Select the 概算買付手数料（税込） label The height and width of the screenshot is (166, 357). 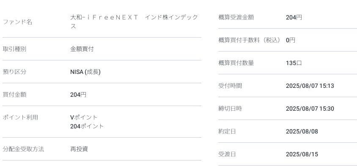click(x=249, y=40)
